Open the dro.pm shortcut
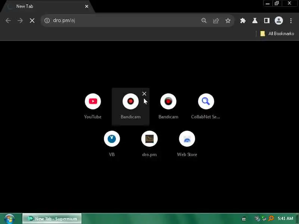Screen dimensions: 299x224 (x=149, y=144)
